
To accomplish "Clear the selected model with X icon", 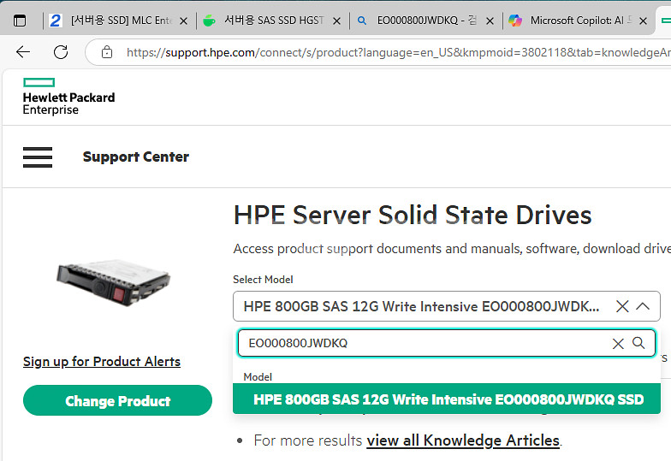I will [622, 306].
